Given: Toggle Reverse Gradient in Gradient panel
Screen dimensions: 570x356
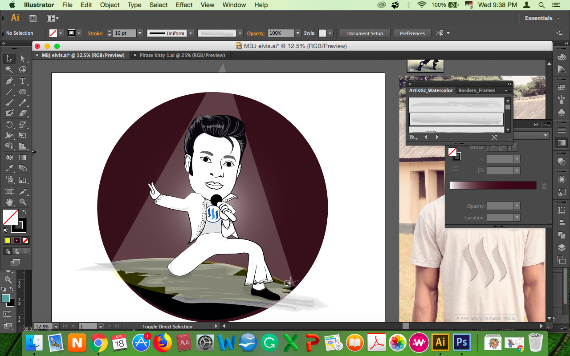Looking at the screenshot, I should click(455, 169).
